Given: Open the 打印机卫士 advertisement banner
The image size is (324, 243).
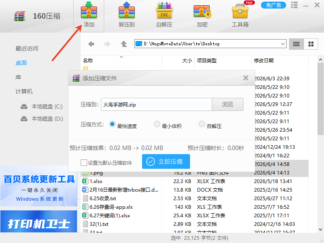Looking at the screenshot, I should coord(39,221).
